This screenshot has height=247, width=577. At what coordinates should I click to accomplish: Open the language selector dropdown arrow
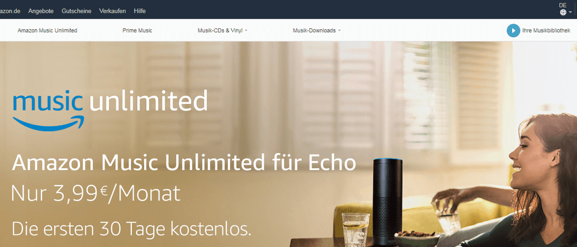pos(570,13)
